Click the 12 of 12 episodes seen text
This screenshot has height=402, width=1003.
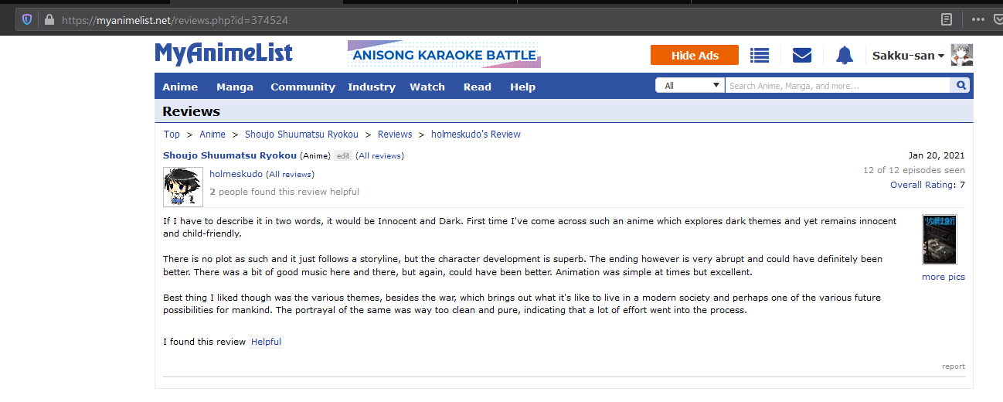914,170
